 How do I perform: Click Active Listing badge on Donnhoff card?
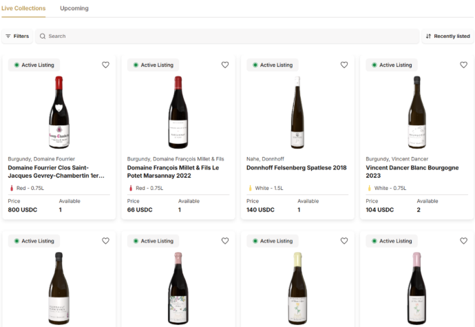point(273,65)
